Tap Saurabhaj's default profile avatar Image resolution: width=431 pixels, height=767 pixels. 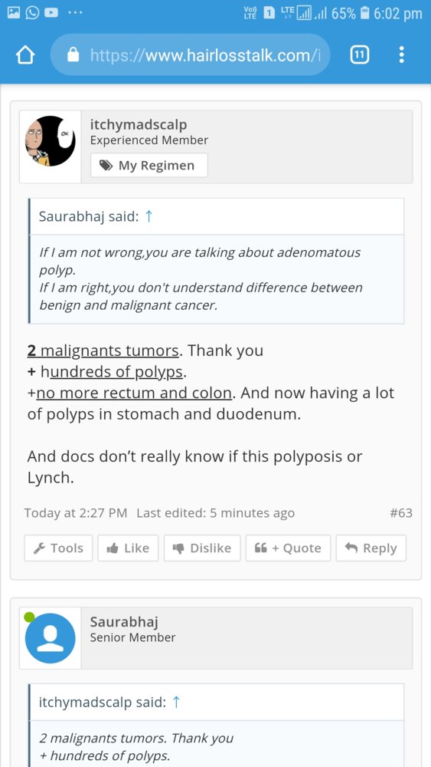51,638
